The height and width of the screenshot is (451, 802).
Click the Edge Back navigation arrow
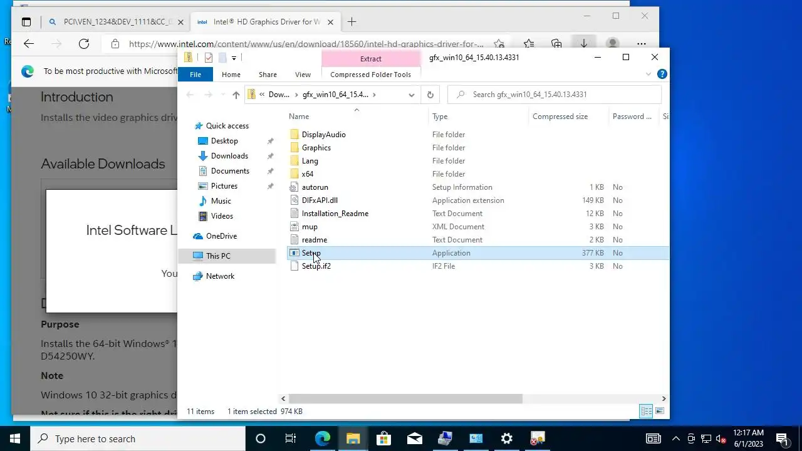tap(29, 44)
